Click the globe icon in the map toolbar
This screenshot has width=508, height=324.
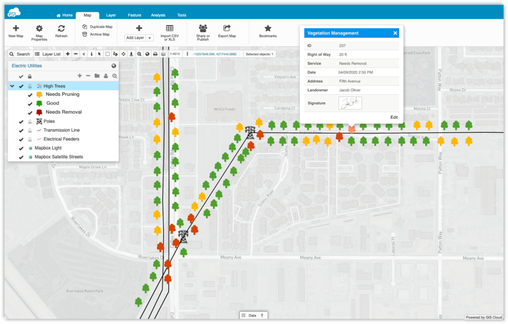click(146, 54)
